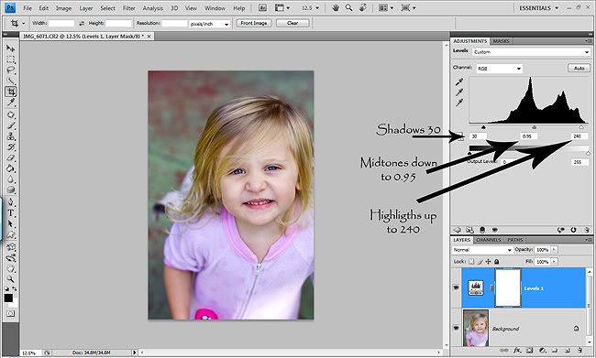
Task: Select the Crop tool in toolbox
Action: 11,92
